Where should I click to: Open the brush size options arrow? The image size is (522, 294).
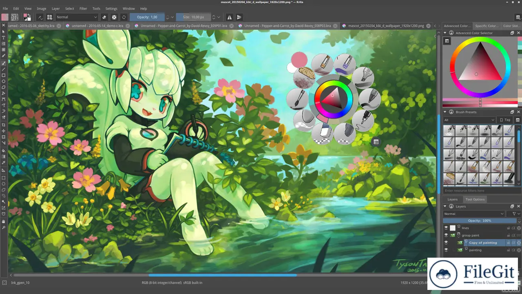coord(219,17)
